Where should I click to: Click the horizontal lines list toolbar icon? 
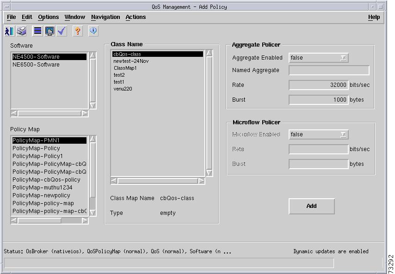pyautogui.click(x=37, y=31)
